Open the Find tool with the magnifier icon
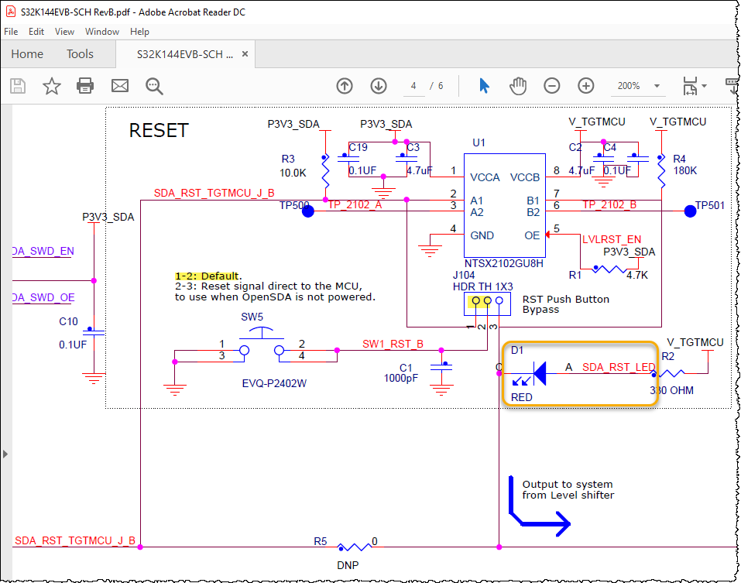Screen dimensions: 741x583 (153, 86)
